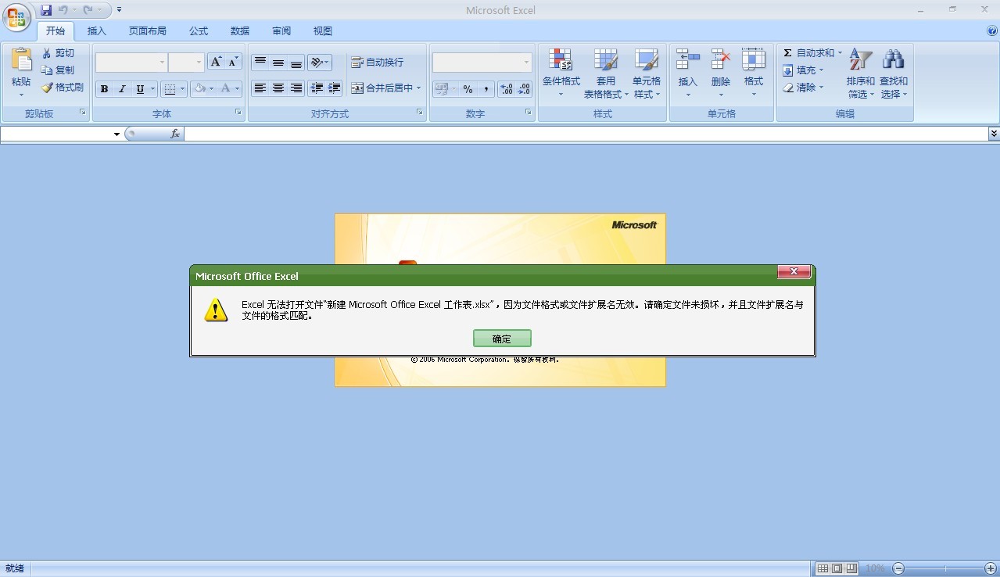Screen dimensions: 1000x577
Task: Apply bottom vertical alignment
Action: (296, 63)
